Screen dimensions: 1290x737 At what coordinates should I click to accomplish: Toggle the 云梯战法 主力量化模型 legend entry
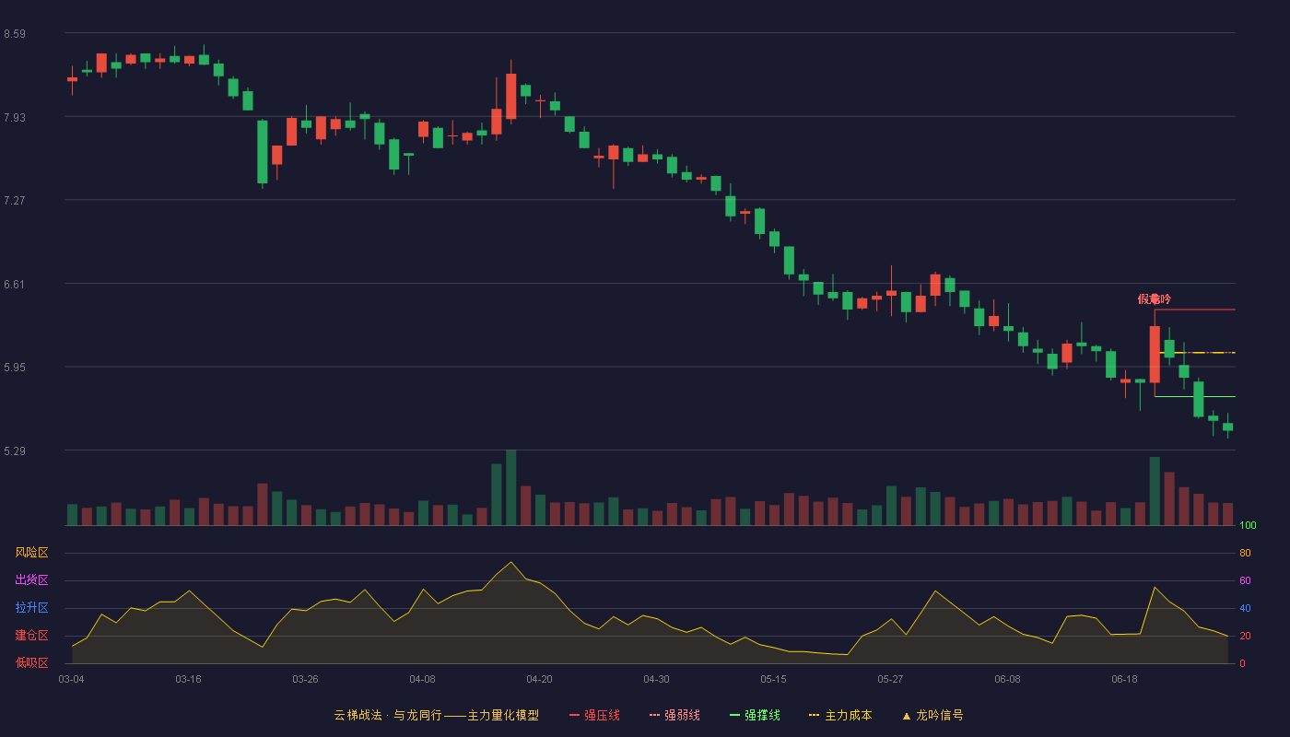pyautogui.click(x=436, y=715)
